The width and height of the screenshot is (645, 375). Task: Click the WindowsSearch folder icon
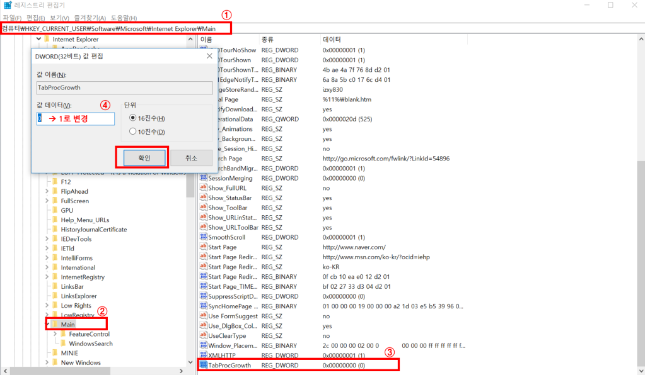pyautogui.click(x=63, y=344)
